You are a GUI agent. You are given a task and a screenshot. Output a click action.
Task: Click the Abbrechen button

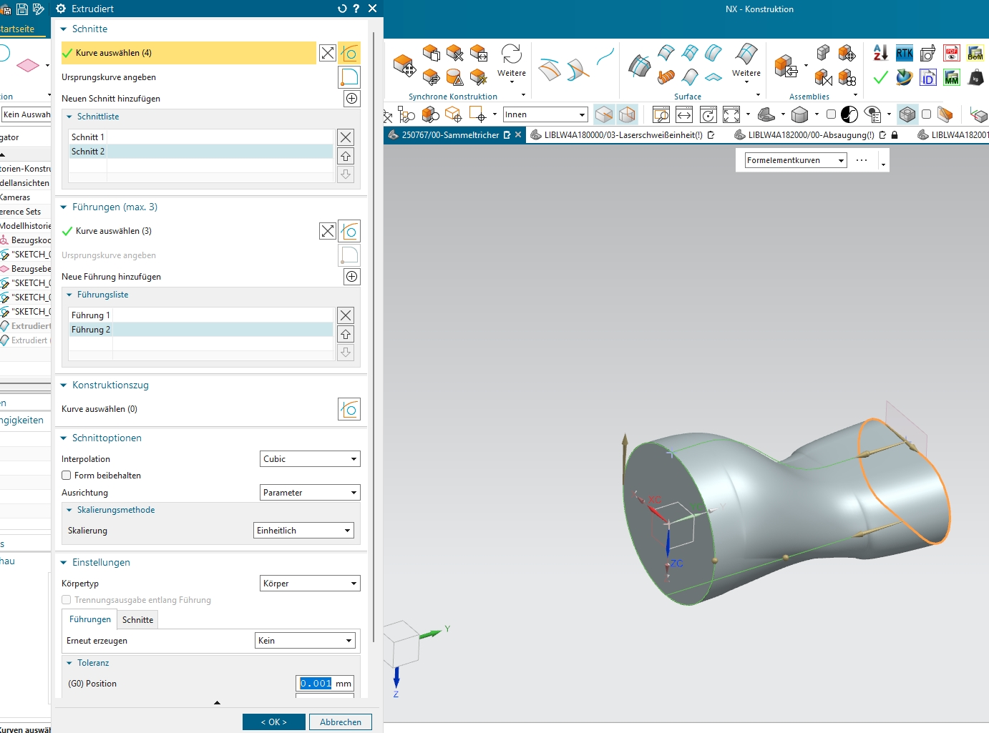click(341, 722)
